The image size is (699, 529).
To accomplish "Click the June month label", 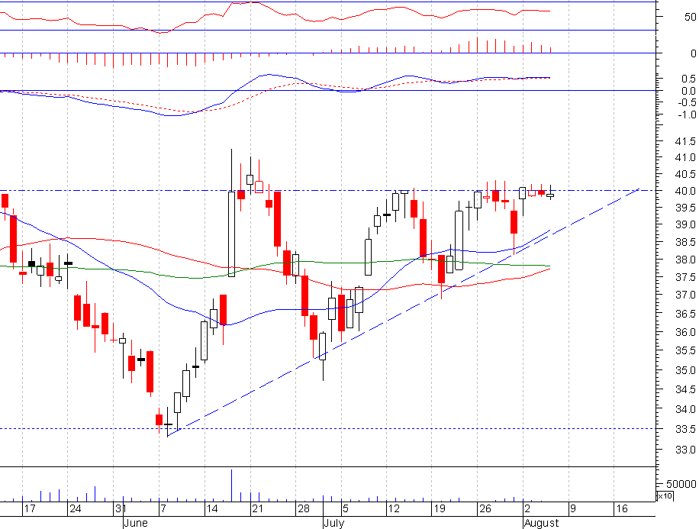I will tap(136, 523).
